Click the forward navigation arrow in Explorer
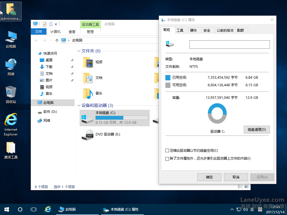 click(x=44, y=40)
